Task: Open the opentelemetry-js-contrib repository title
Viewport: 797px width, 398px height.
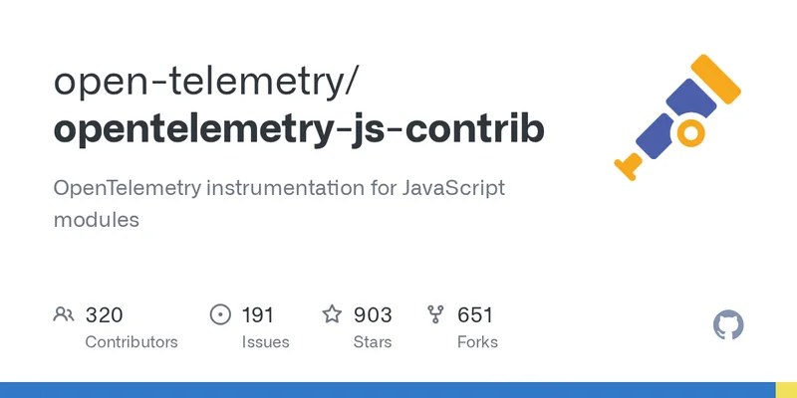Action: pyautogui.click(x=299, y=130)
